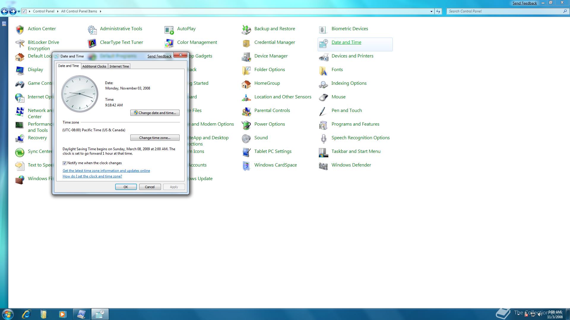Open the Folder Options icon

point(246,71)
